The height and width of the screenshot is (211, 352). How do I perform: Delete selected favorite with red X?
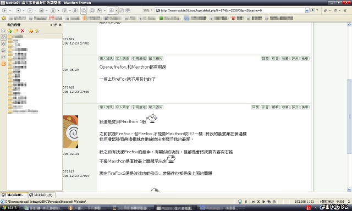(22, 31)
